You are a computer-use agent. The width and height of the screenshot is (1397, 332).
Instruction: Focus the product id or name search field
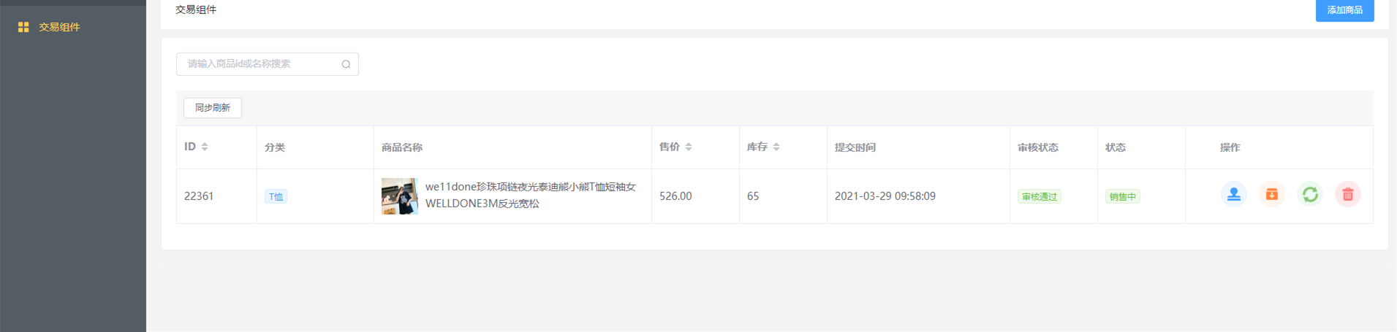(268, 64)
